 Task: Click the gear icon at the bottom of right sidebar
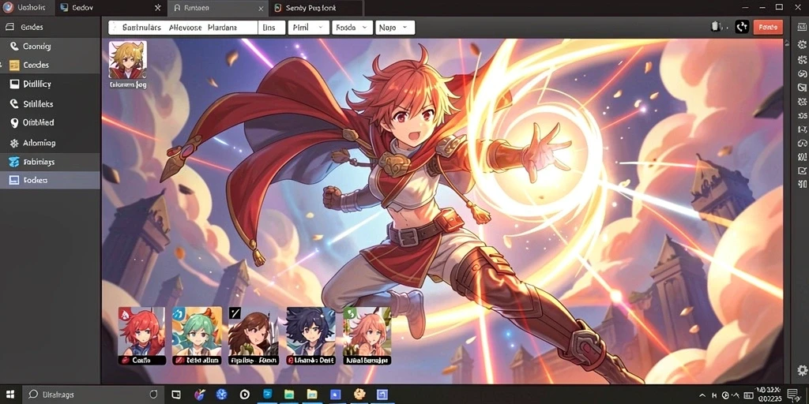coord(802,370)
